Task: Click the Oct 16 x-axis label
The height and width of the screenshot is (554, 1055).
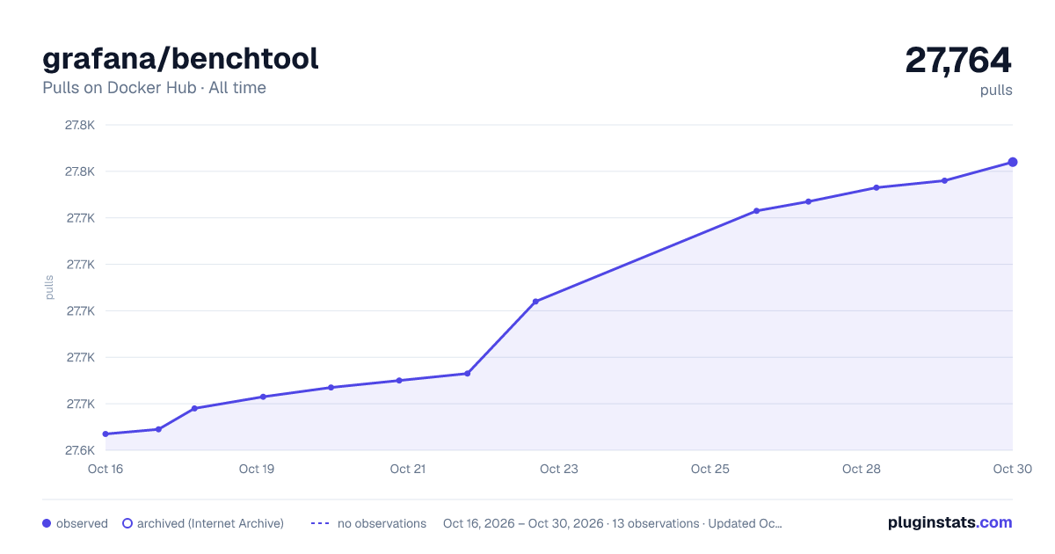Action: pos(105,469)
